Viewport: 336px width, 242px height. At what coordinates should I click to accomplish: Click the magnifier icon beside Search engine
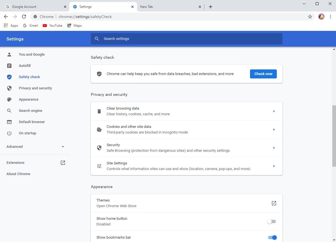point(9,111)
